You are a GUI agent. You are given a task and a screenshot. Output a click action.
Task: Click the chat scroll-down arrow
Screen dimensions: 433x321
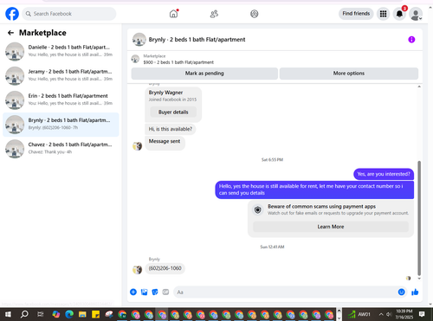coord(419,279)
